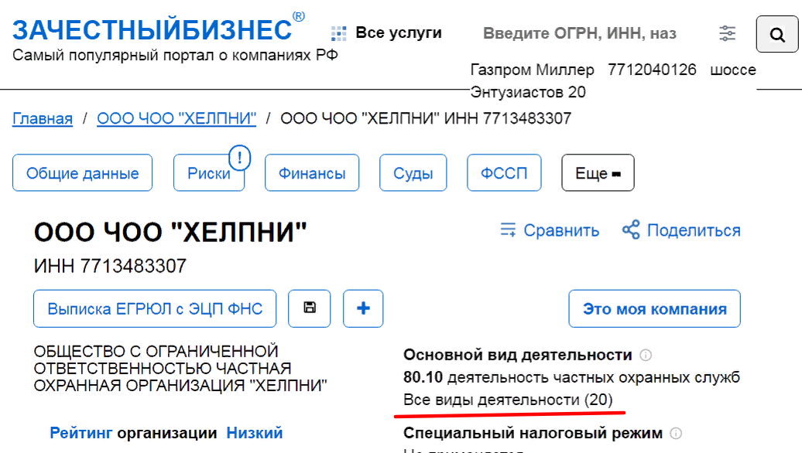Click info icon beside Специальный налоговый режим
802x453 pixels.
click(676, 434)
